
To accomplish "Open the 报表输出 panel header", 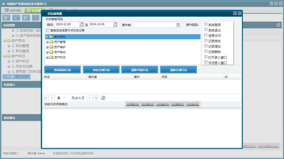I will [21, 118].
